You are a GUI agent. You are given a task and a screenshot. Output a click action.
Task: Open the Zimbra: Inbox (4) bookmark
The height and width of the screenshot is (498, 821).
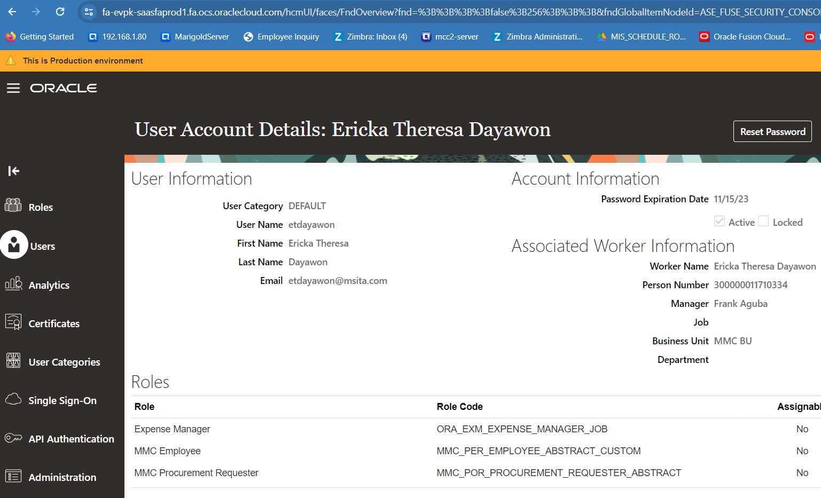371,37
